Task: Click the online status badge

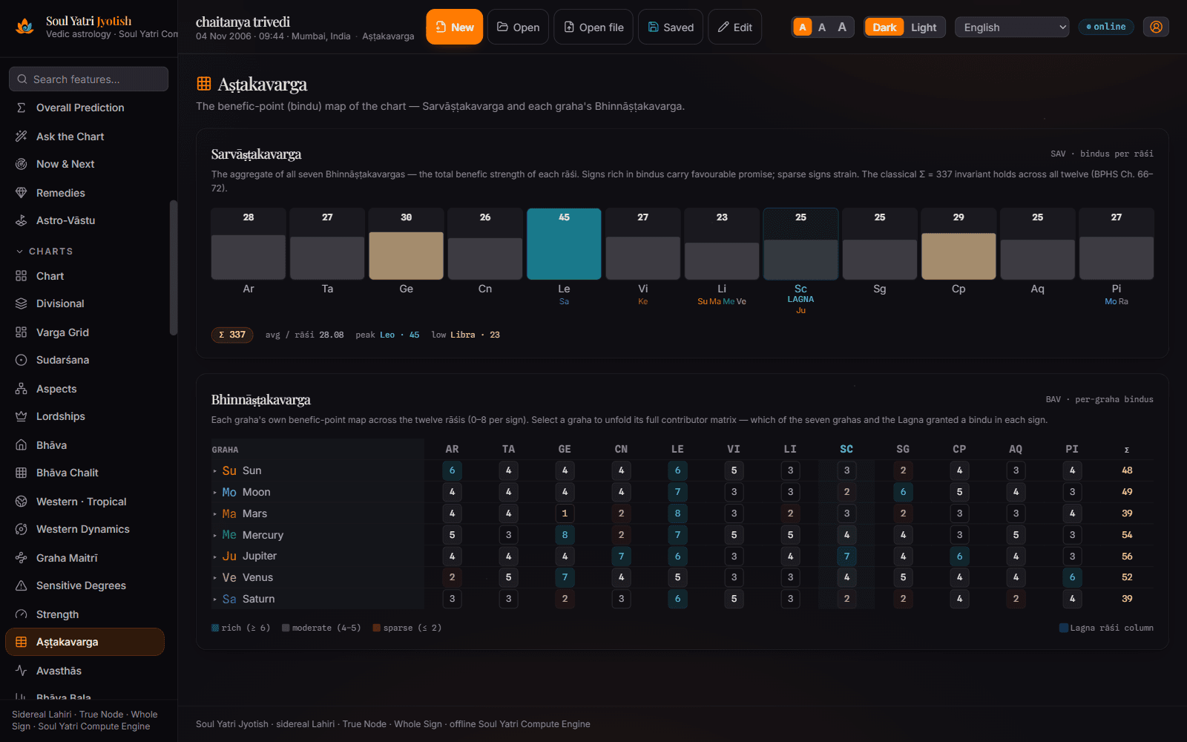Action: [1105, 27]
